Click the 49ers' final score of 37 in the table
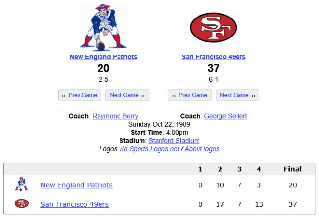The width and height of the screenshot is (319, 219). click(x=293, y=204)
